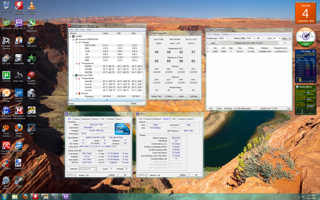This screenshot has height=200, width=320.
Task: Open the Settings menu in LinX
Action: tap(216, 34)
